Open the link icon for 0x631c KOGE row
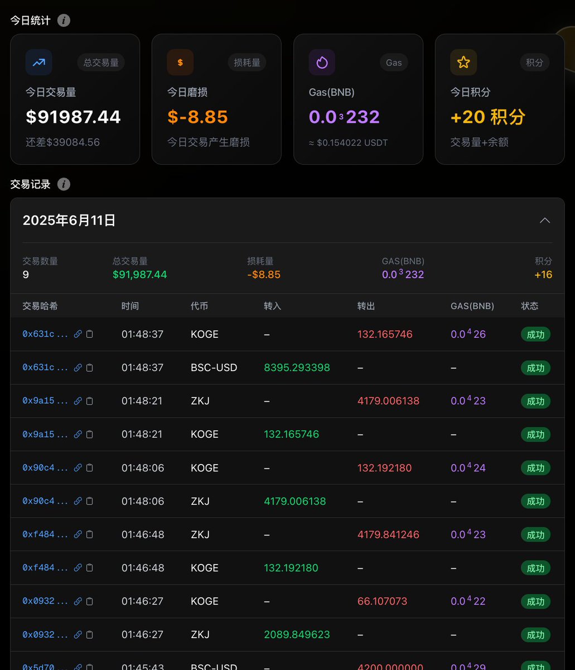575x670 pixels. point(78,334)
